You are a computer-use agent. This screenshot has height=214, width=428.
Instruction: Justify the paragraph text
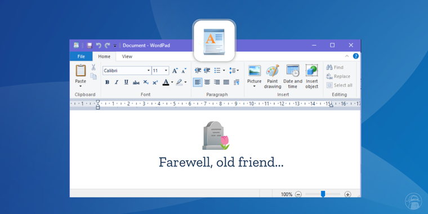click(226, 82)
